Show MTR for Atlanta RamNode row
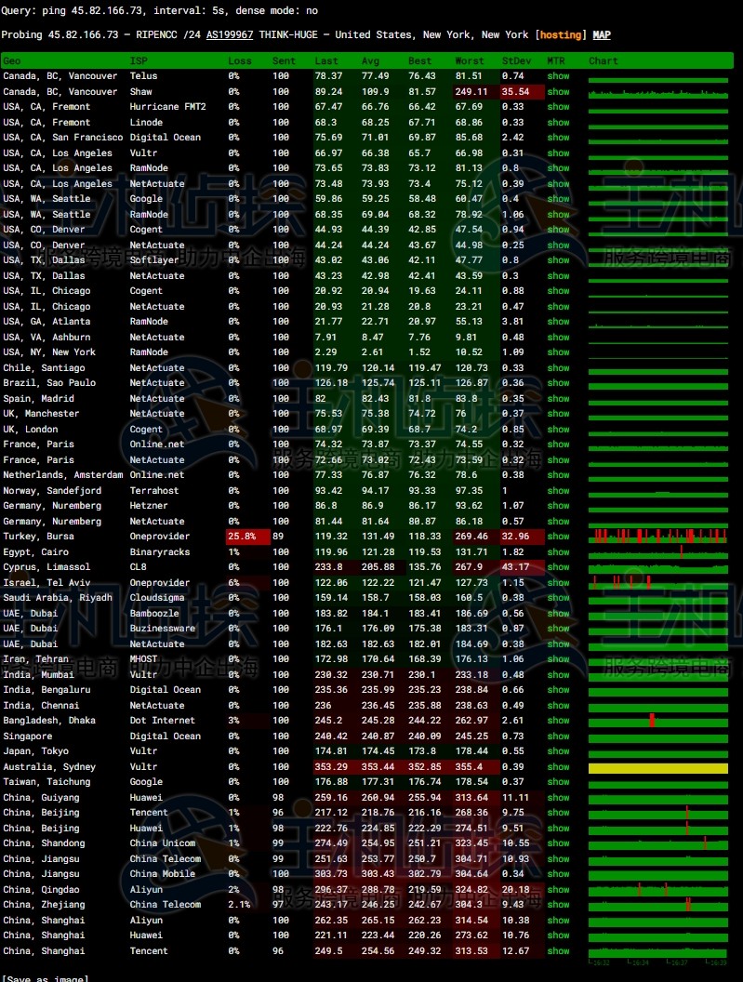Screen dimensions: 743x982 click(x=558, y=321)
